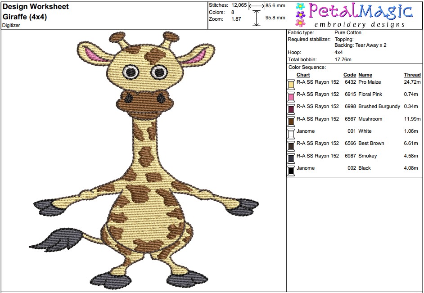Click the Black thread spool swatch

[x=291, y=170]
